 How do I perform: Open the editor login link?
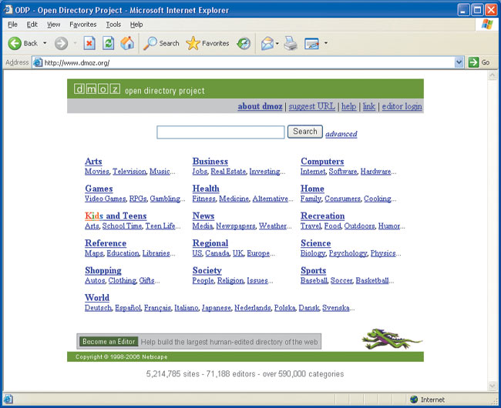(402, 106)
